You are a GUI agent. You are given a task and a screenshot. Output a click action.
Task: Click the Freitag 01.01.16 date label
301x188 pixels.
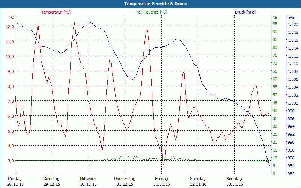click(x=161, y=182)
